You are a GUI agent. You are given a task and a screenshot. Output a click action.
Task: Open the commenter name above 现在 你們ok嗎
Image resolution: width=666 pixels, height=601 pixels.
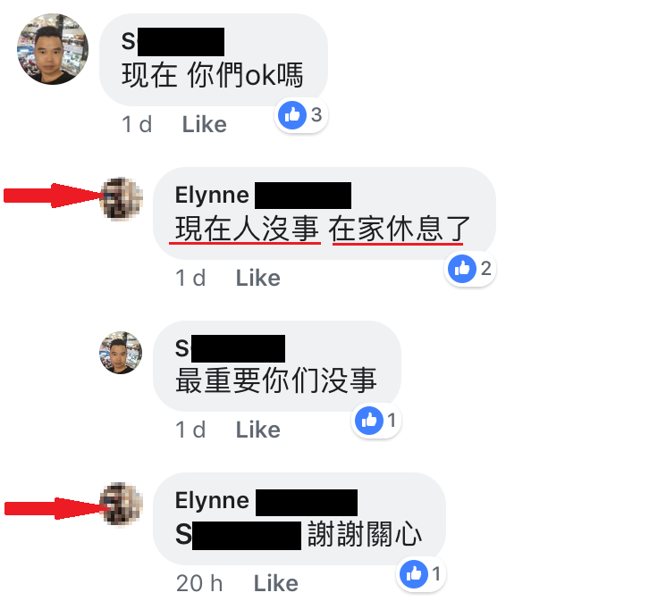coord(173,42)
